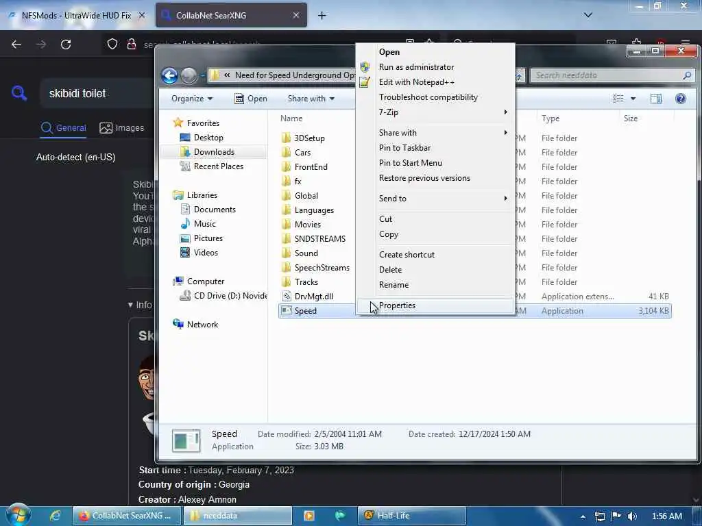Expand the 7-Zip submenu
The height and width of the screenshot is (526, 702).
tap(435, 112)
